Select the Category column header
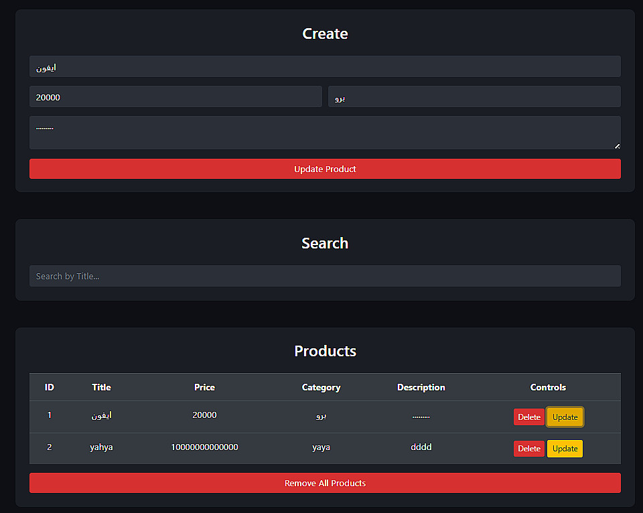This screenshot has width=643, height=513. click(x=321, y=387)
